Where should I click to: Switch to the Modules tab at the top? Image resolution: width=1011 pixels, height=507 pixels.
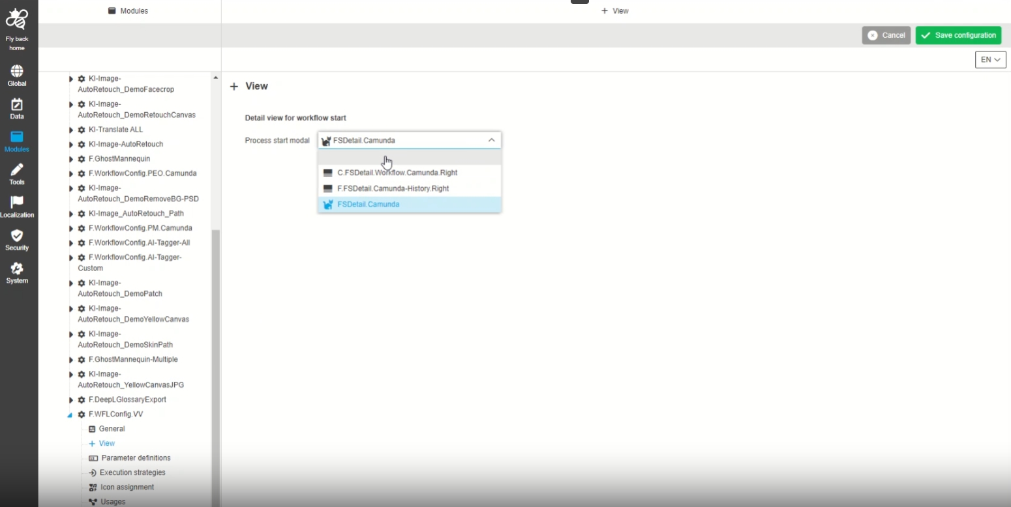pyautogui.click(x=128, y=11)
